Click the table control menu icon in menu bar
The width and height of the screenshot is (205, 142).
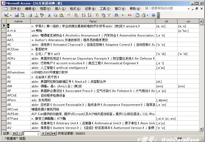pyautogui.click(x=6, y=9)
